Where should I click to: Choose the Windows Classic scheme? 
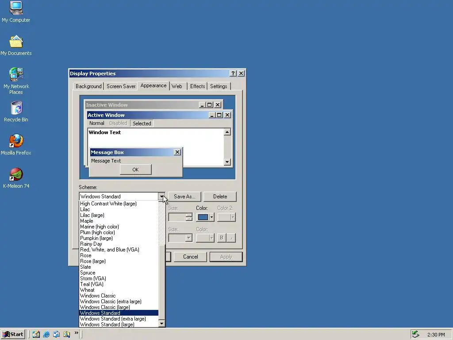pyautogui.click(x=119, y=296)
